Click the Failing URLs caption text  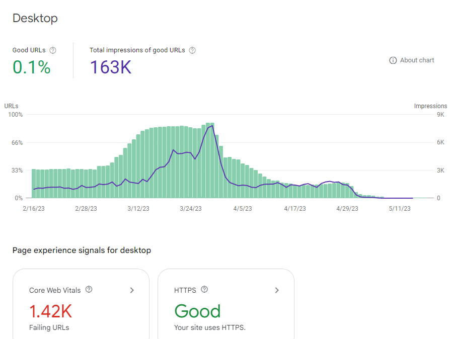49,327
